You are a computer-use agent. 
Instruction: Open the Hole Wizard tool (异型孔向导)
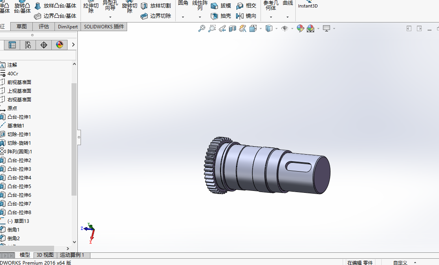110,5
